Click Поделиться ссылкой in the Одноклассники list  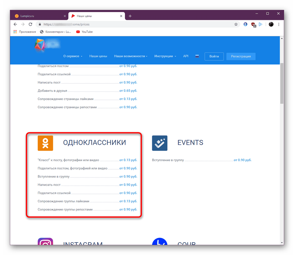pos(54,193)
